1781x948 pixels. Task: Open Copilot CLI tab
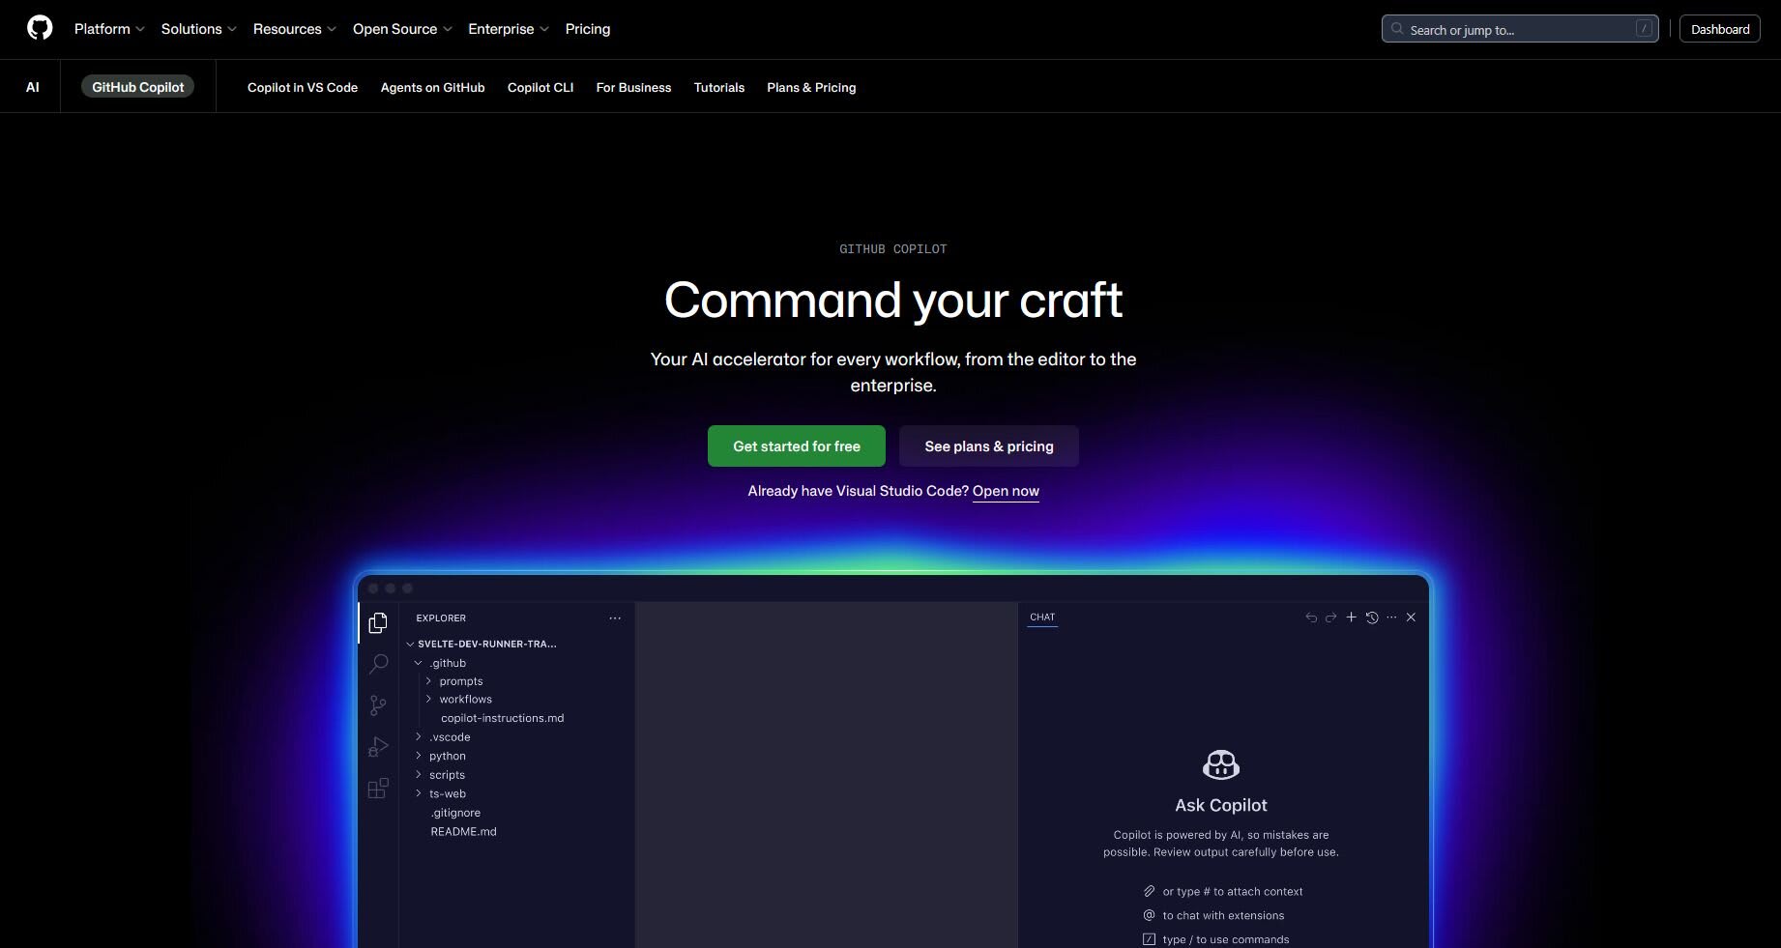coord(540,87)
